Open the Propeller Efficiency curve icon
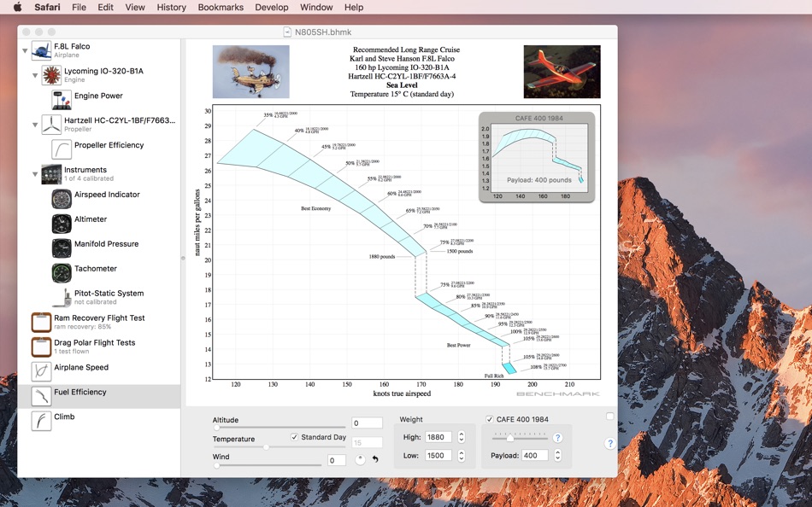The image size is (812, 507). 62,149
